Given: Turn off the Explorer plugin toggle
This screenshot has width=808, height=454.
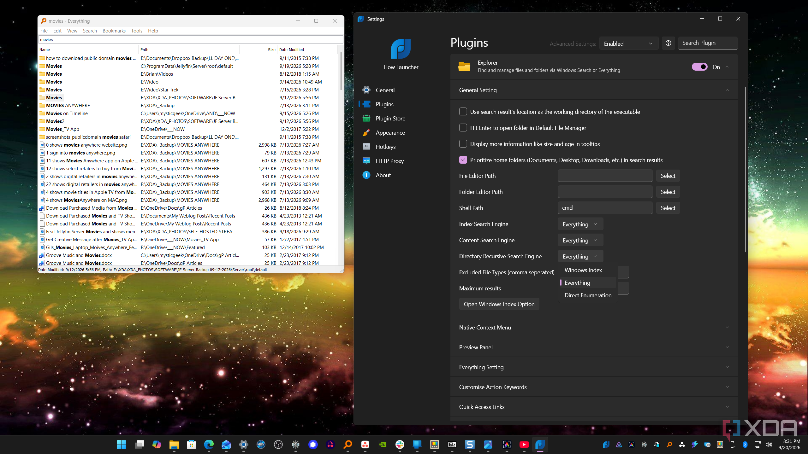Looking at the screenshot, I should [x=699, y=67].
